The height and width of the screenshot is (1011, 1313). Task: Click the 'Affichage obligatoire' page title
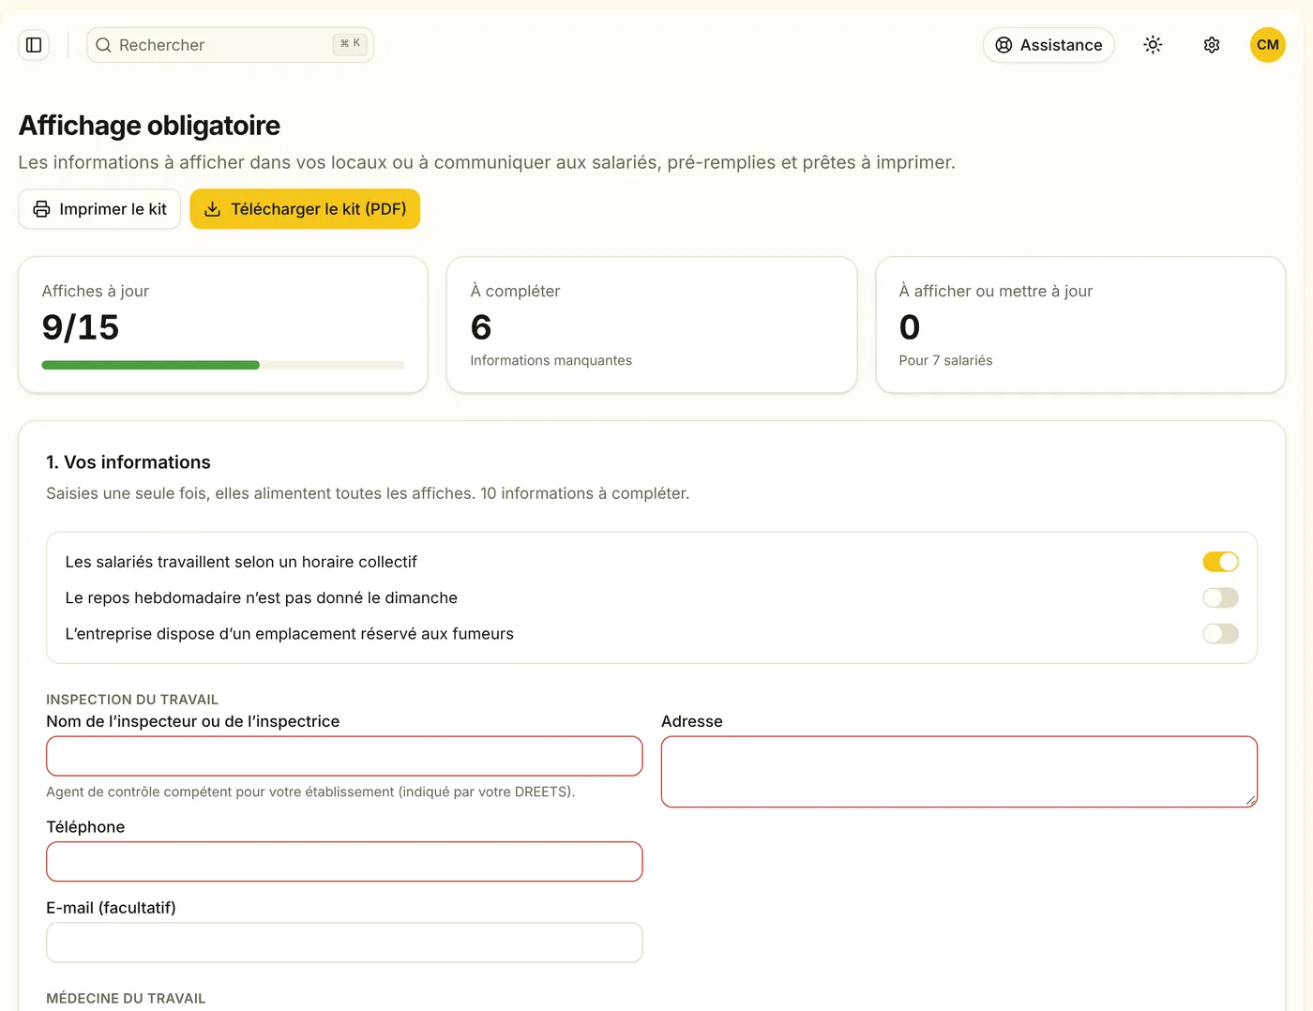coord(149,126)
